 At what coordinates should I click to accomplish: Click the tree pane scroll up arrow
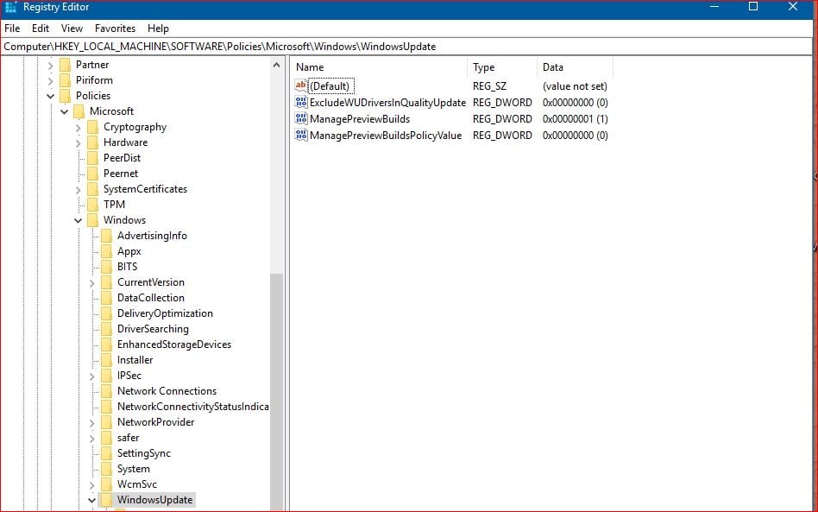tap(276, 66)
